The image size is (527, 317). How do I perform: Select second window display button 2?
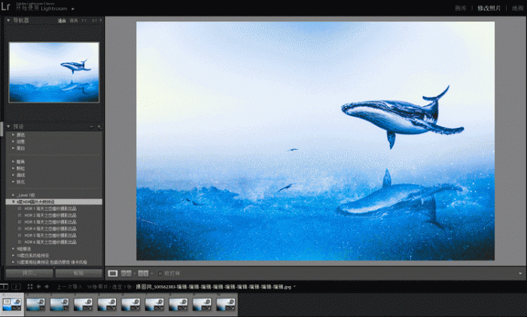point(16,287)
